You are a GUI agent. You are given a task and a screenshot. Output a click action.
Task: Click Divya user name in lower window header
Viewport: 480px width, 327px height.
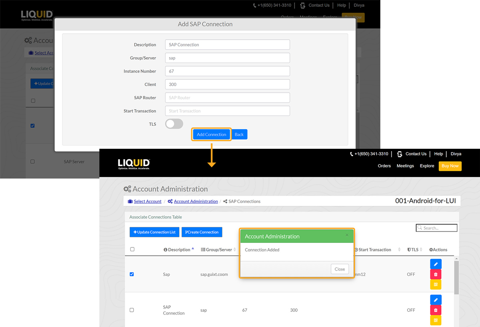[456, 154]
